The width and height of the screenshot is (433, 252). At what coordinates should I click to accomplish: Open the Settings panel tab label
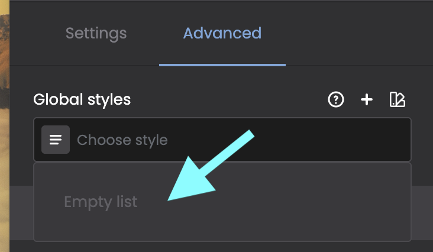point(96,33)
